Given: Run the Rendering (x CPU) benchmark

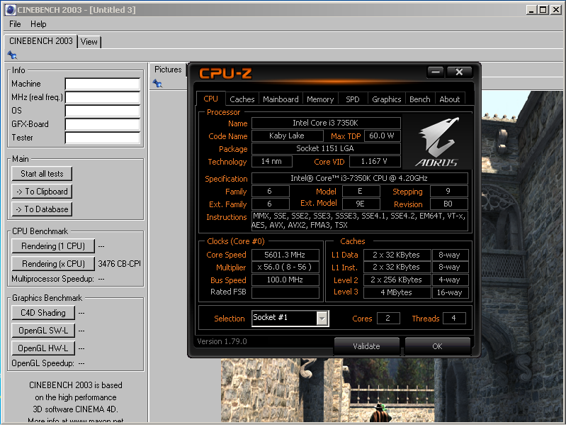Looking at the screenshot, I should coord(53,264).
